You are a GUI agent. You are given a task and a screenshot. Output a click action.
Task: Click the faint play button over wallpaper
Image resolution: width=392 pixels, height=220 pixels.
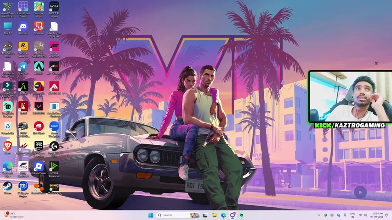pyautogui.click(x=360, y=192)
